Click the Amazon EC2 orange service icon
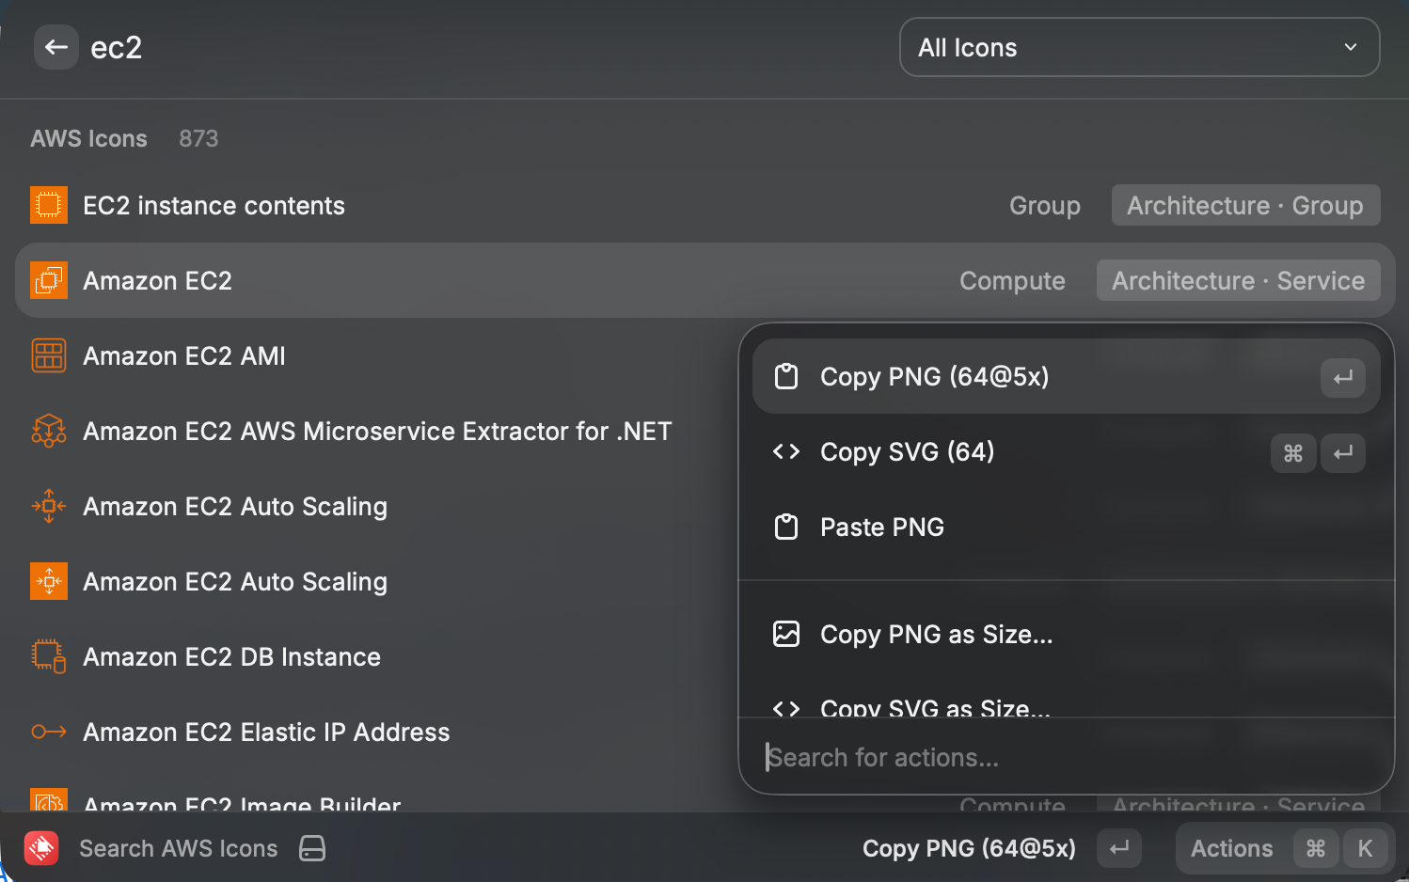 click(49, 280)
